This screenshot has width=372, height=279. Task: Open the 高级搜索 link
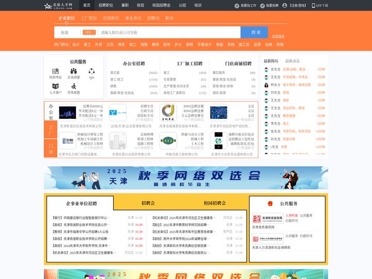(278, 36)
